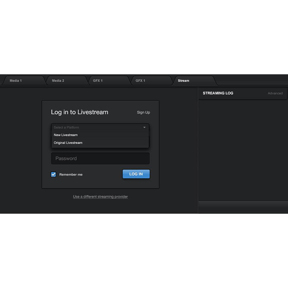Switch to the Media 1 tab

point(16,80)
